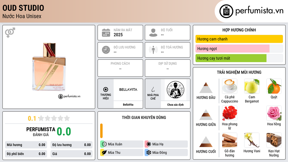Click the BellaVita brand logo
This screenshot has height=162, width=288.
tap(128, 90)
